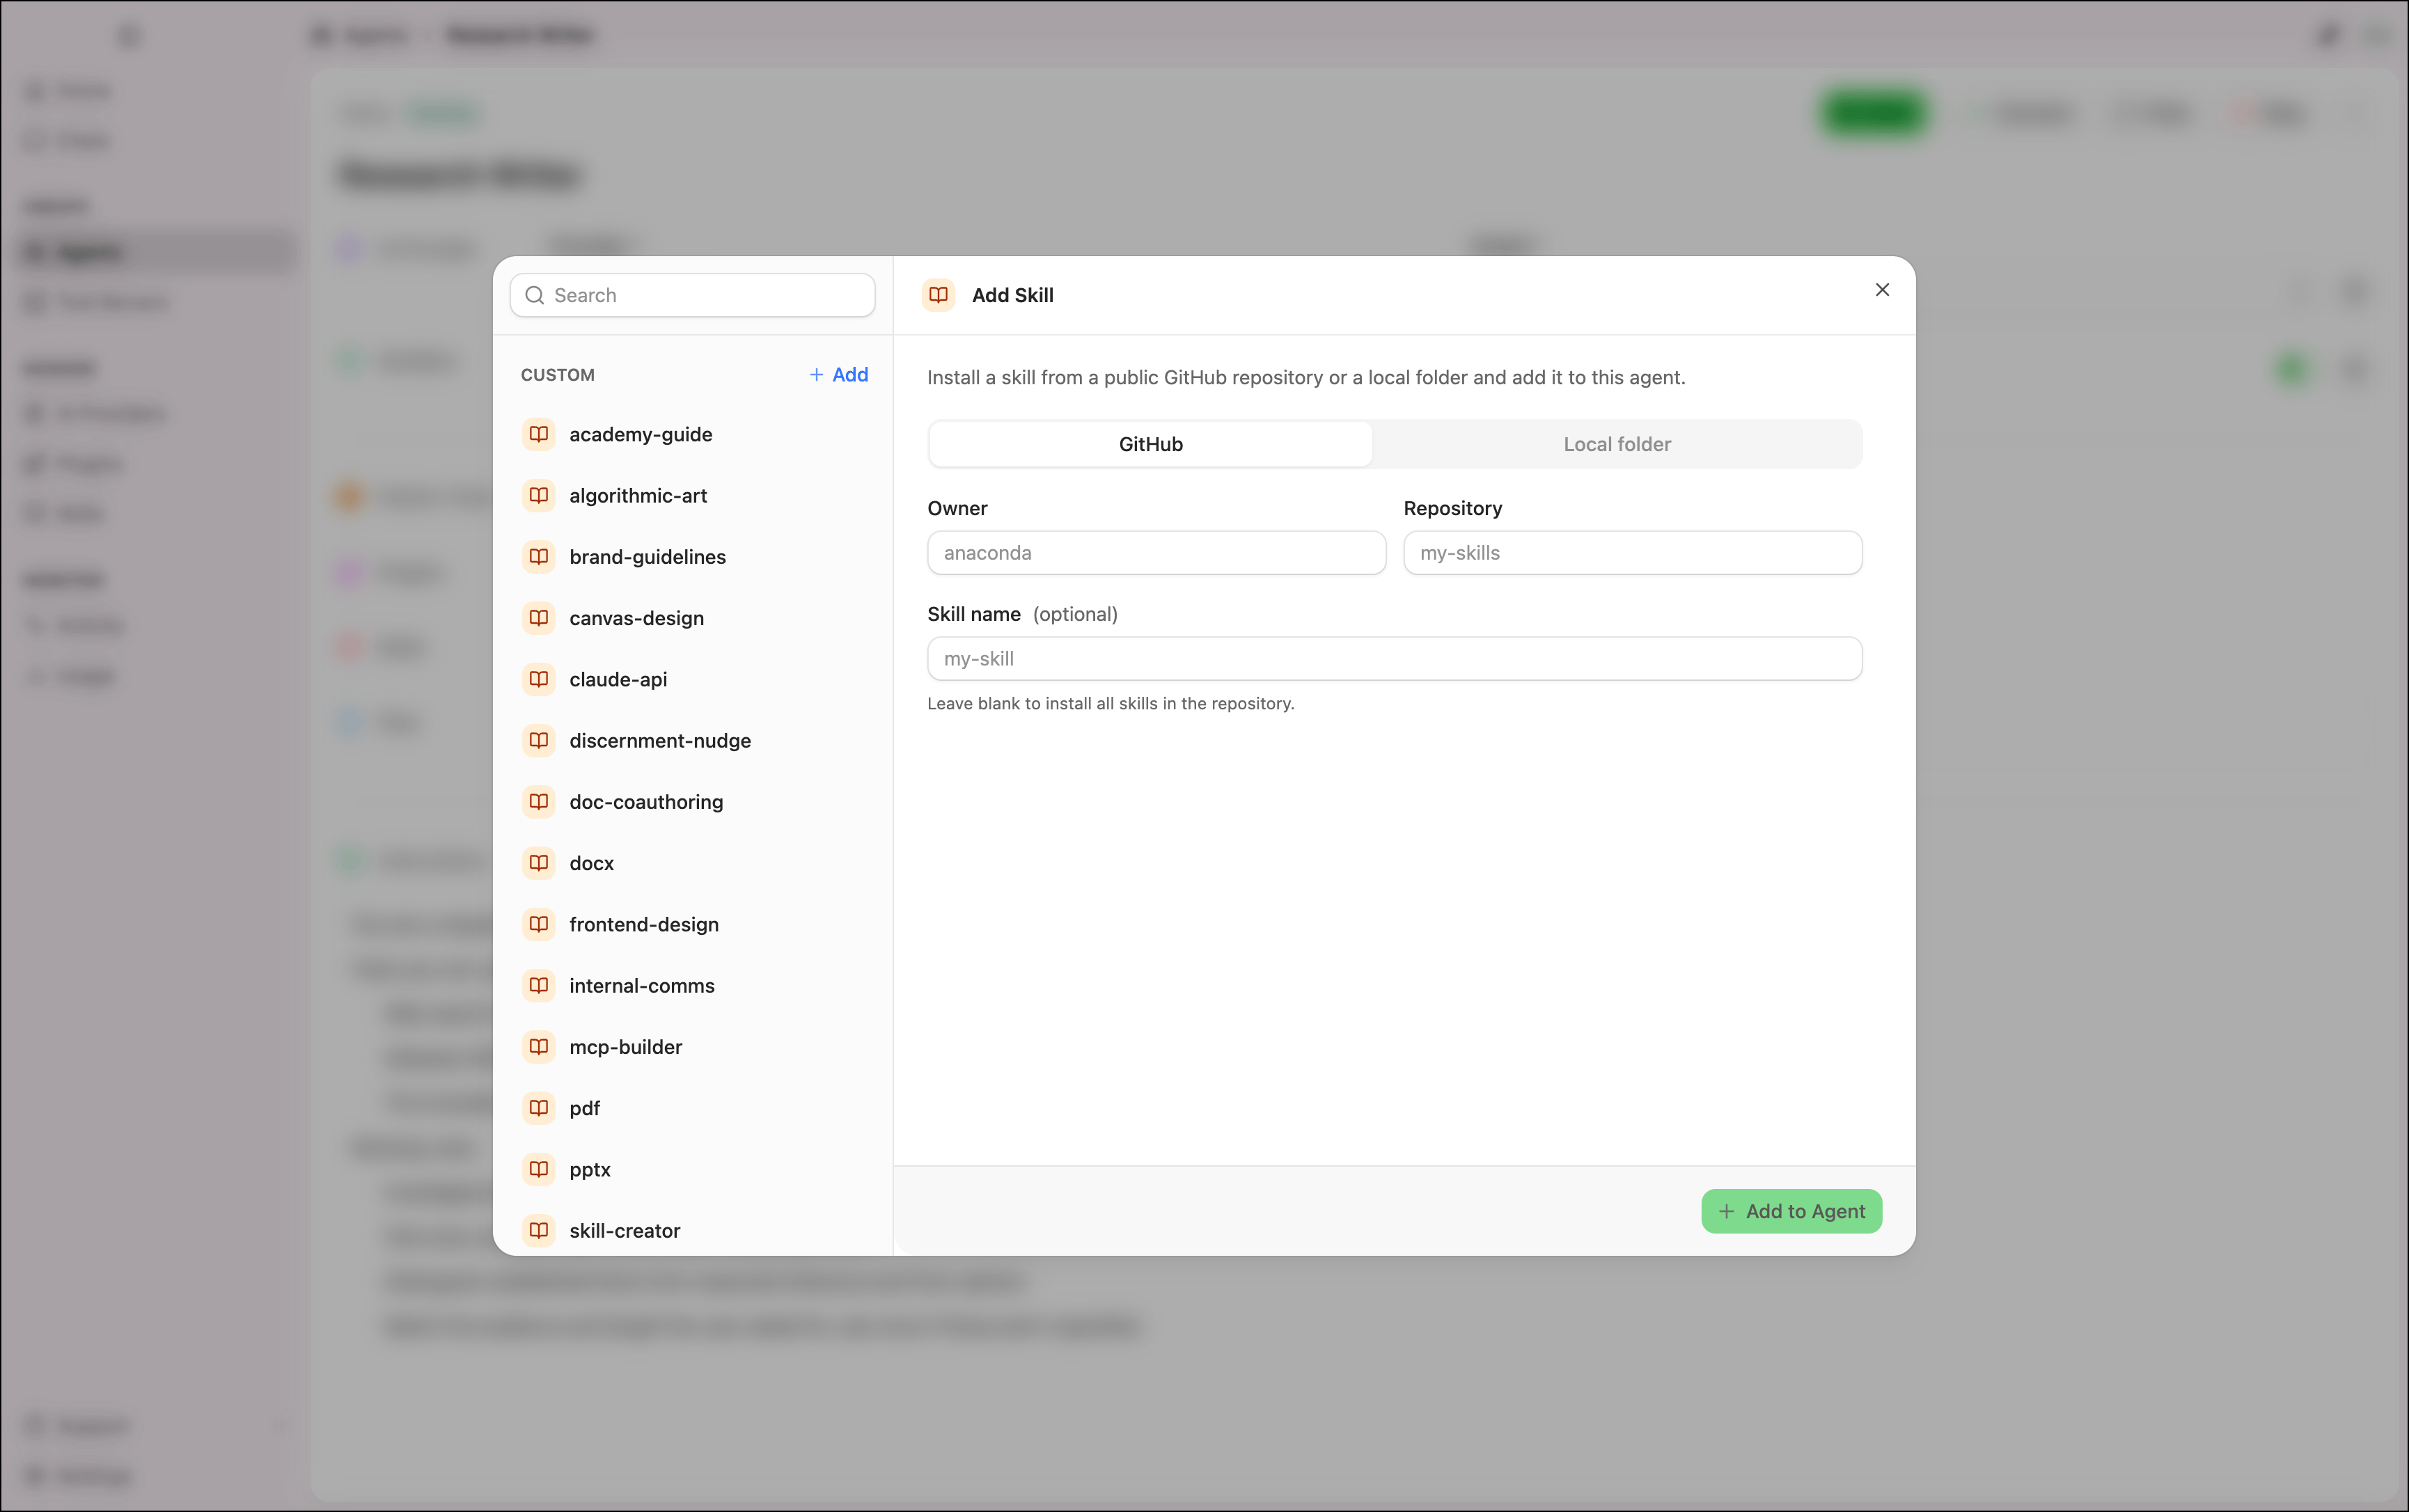Click the brand-guidelines skill book icon
The height and width of the screenshot is (1512, 2409).
[538, 556]
